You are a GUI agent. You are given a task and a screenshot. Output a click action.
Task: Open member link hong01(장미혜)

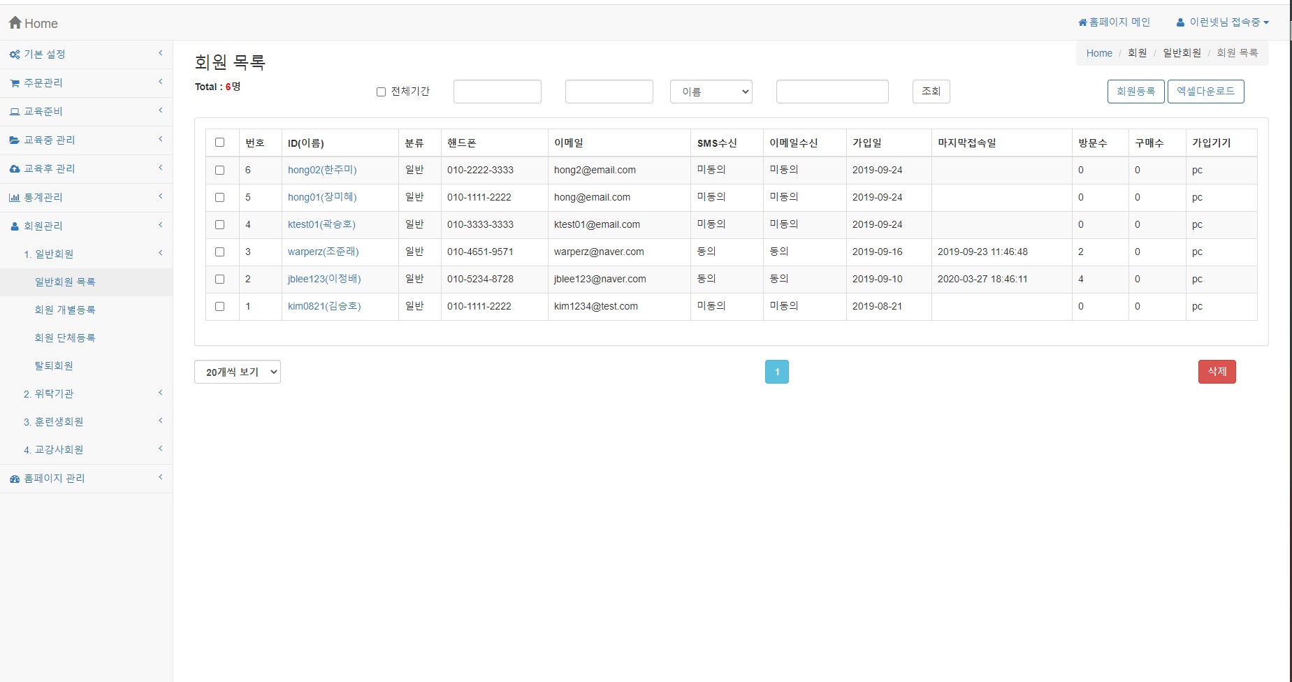[322, 197]
